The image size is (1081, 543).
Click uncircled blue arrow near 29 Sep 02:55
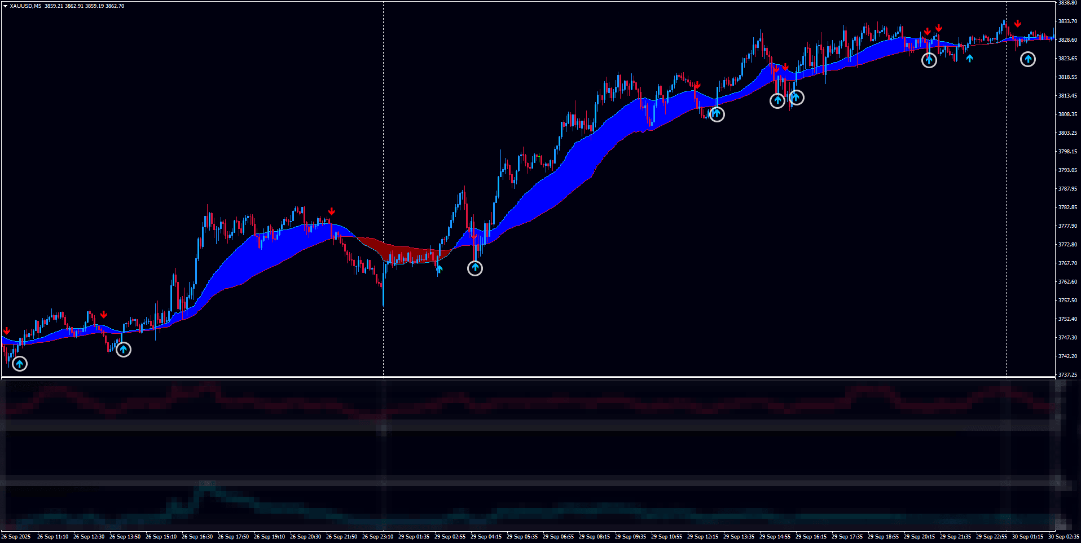[439, 269]
